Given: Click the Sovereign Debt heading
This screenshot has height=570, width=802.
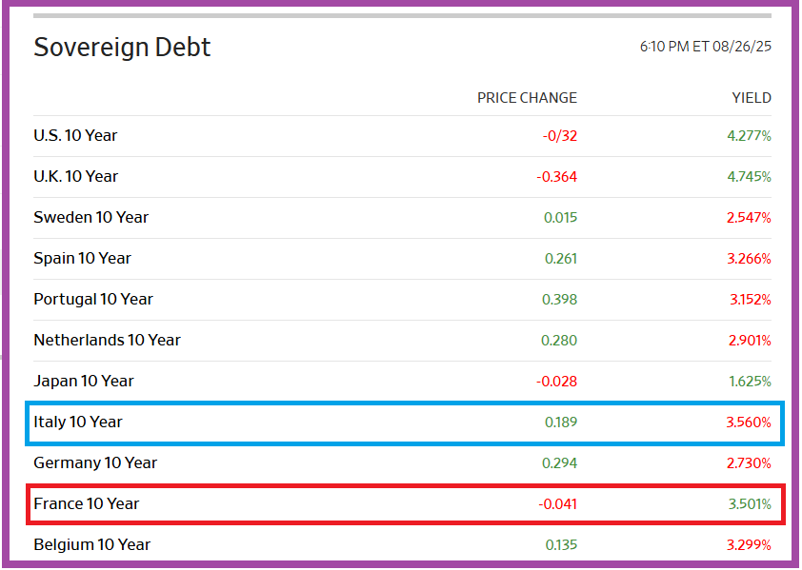Looking at the screenshot, I should coord(122,48).
